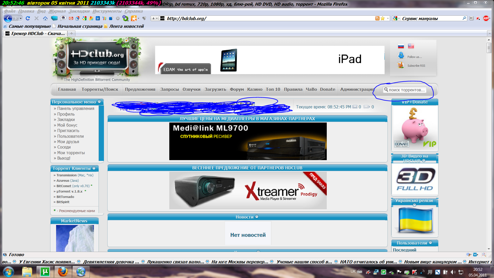Viewport: 494px width, 278px height.
Task: Bookmark page with star icon
Action: (x=383, y=18)
